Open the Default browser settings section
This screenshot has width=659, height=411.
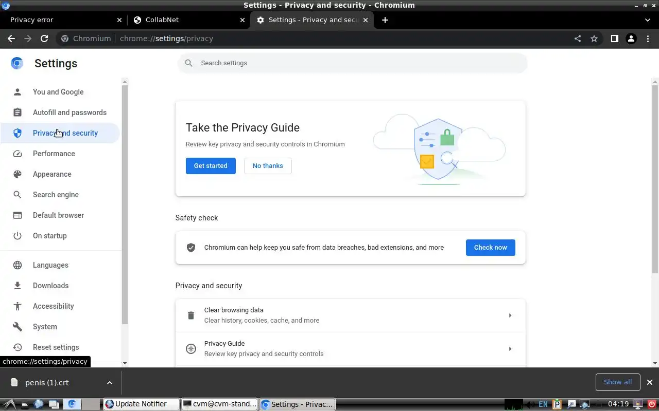[x=60, y=215]
